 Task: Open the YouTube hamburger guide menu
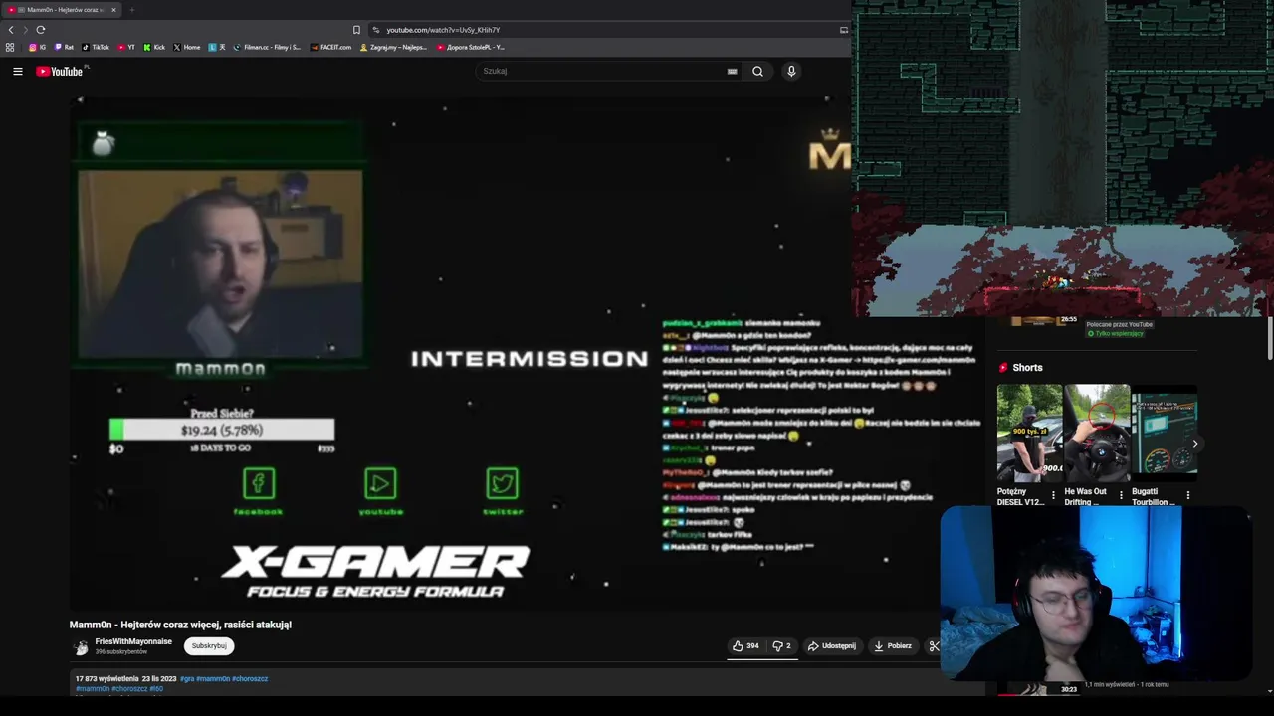click(18, 71)
